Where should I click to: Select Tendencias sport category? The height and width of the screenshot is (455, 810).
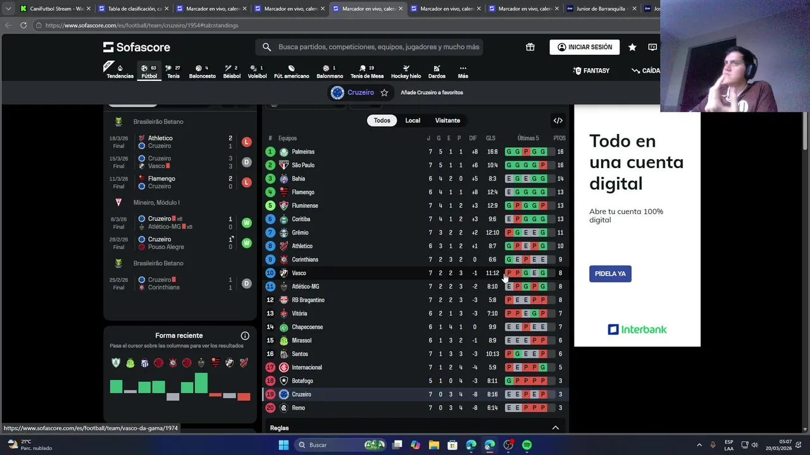120,71
